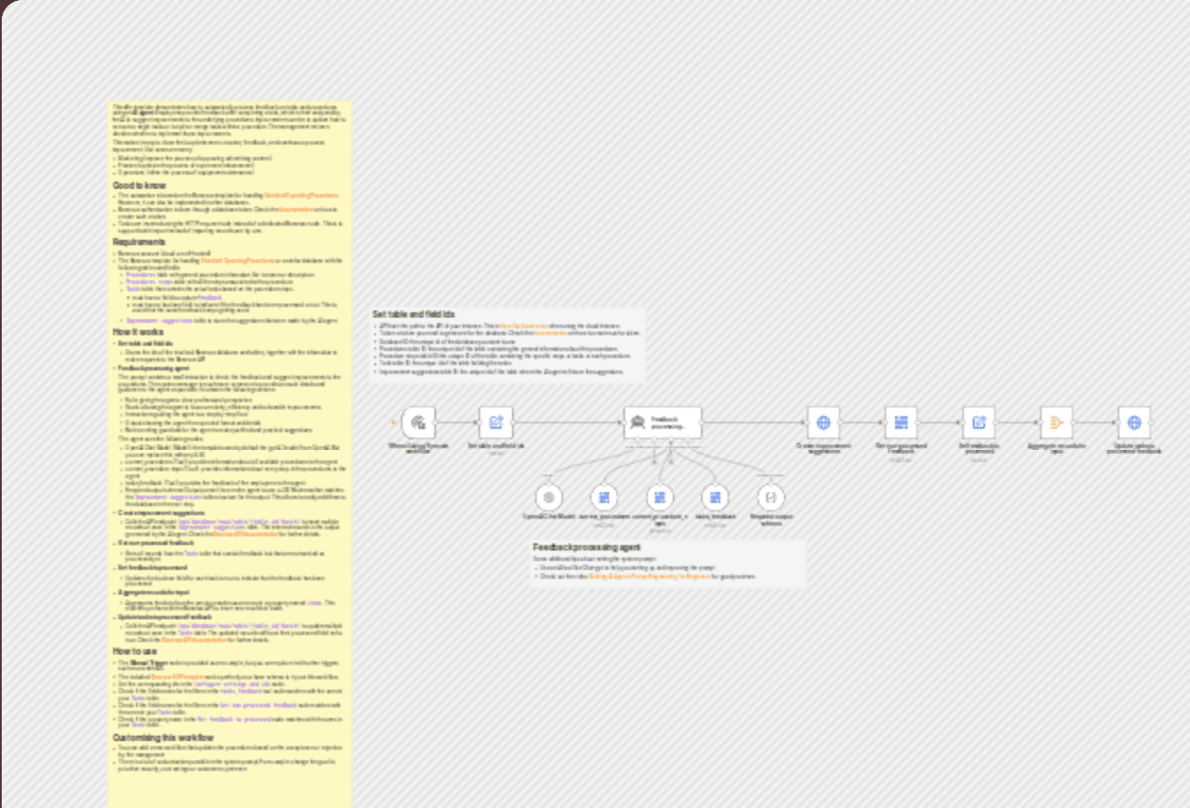Screen dimensions: 1190x808
Task: Select the Aggregate records node
Action: click(1057, 423)
